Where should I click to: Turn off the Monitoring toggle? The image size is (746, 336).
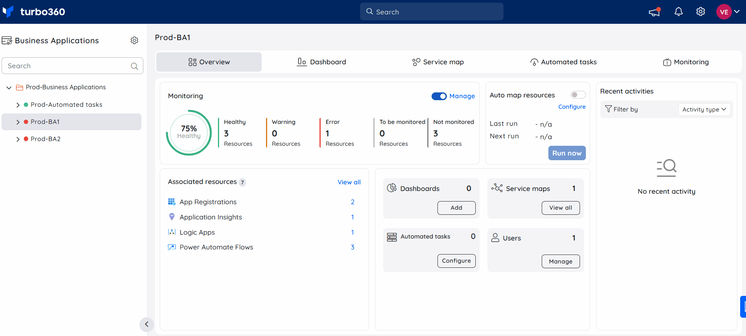(439, 96)
